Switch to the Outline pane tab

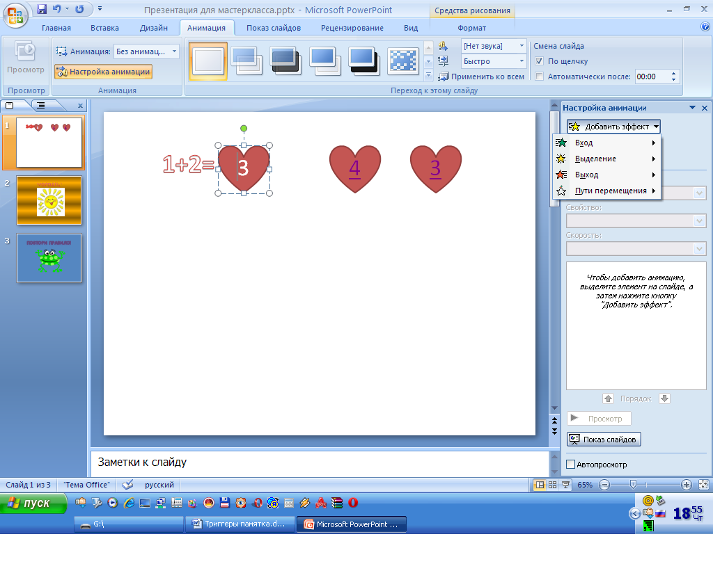41,106
